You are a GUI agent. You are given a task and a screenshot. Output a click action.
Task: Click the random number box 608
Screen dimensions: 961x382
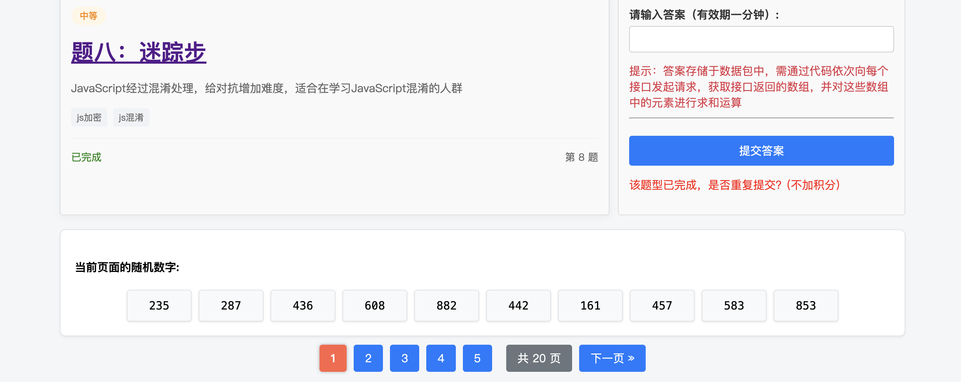tap(374, 306)
